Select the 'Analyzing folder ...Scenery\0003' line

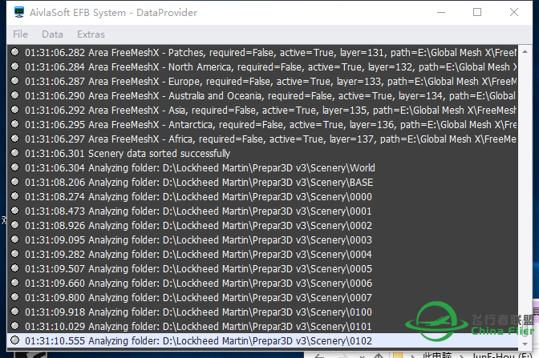tap(262, 240)
